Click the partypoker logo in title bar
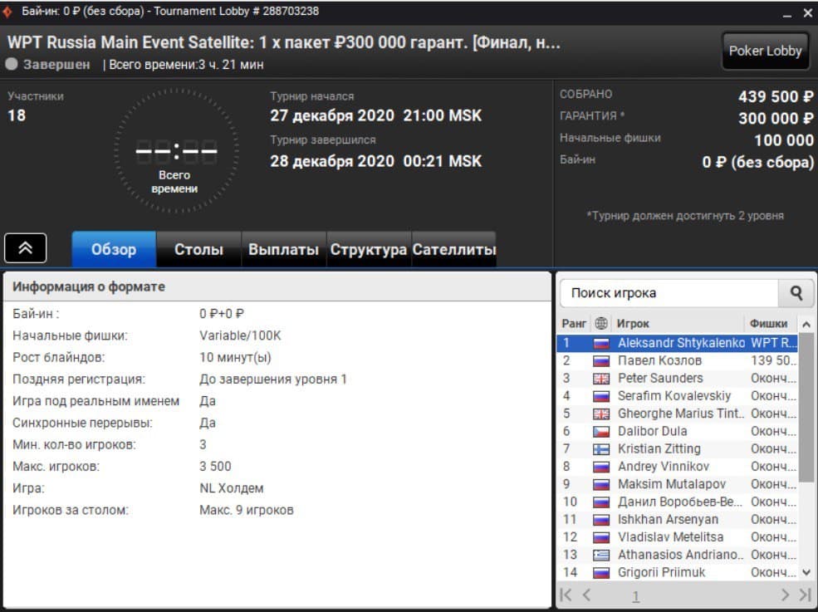Screen dimensions: 818x612 click(x=7, y=12)
